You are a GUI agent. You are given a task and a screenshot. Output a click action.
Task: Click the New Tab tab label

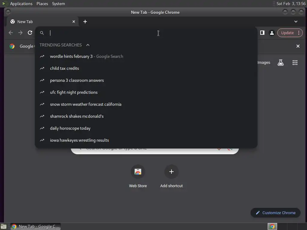tap(25, 22)
